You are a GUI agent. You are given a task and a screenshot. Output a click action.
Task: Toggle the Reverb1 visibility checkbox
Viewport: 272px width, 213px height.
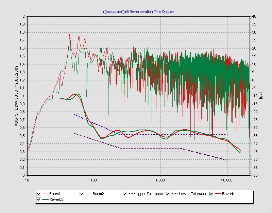[211, 194]
